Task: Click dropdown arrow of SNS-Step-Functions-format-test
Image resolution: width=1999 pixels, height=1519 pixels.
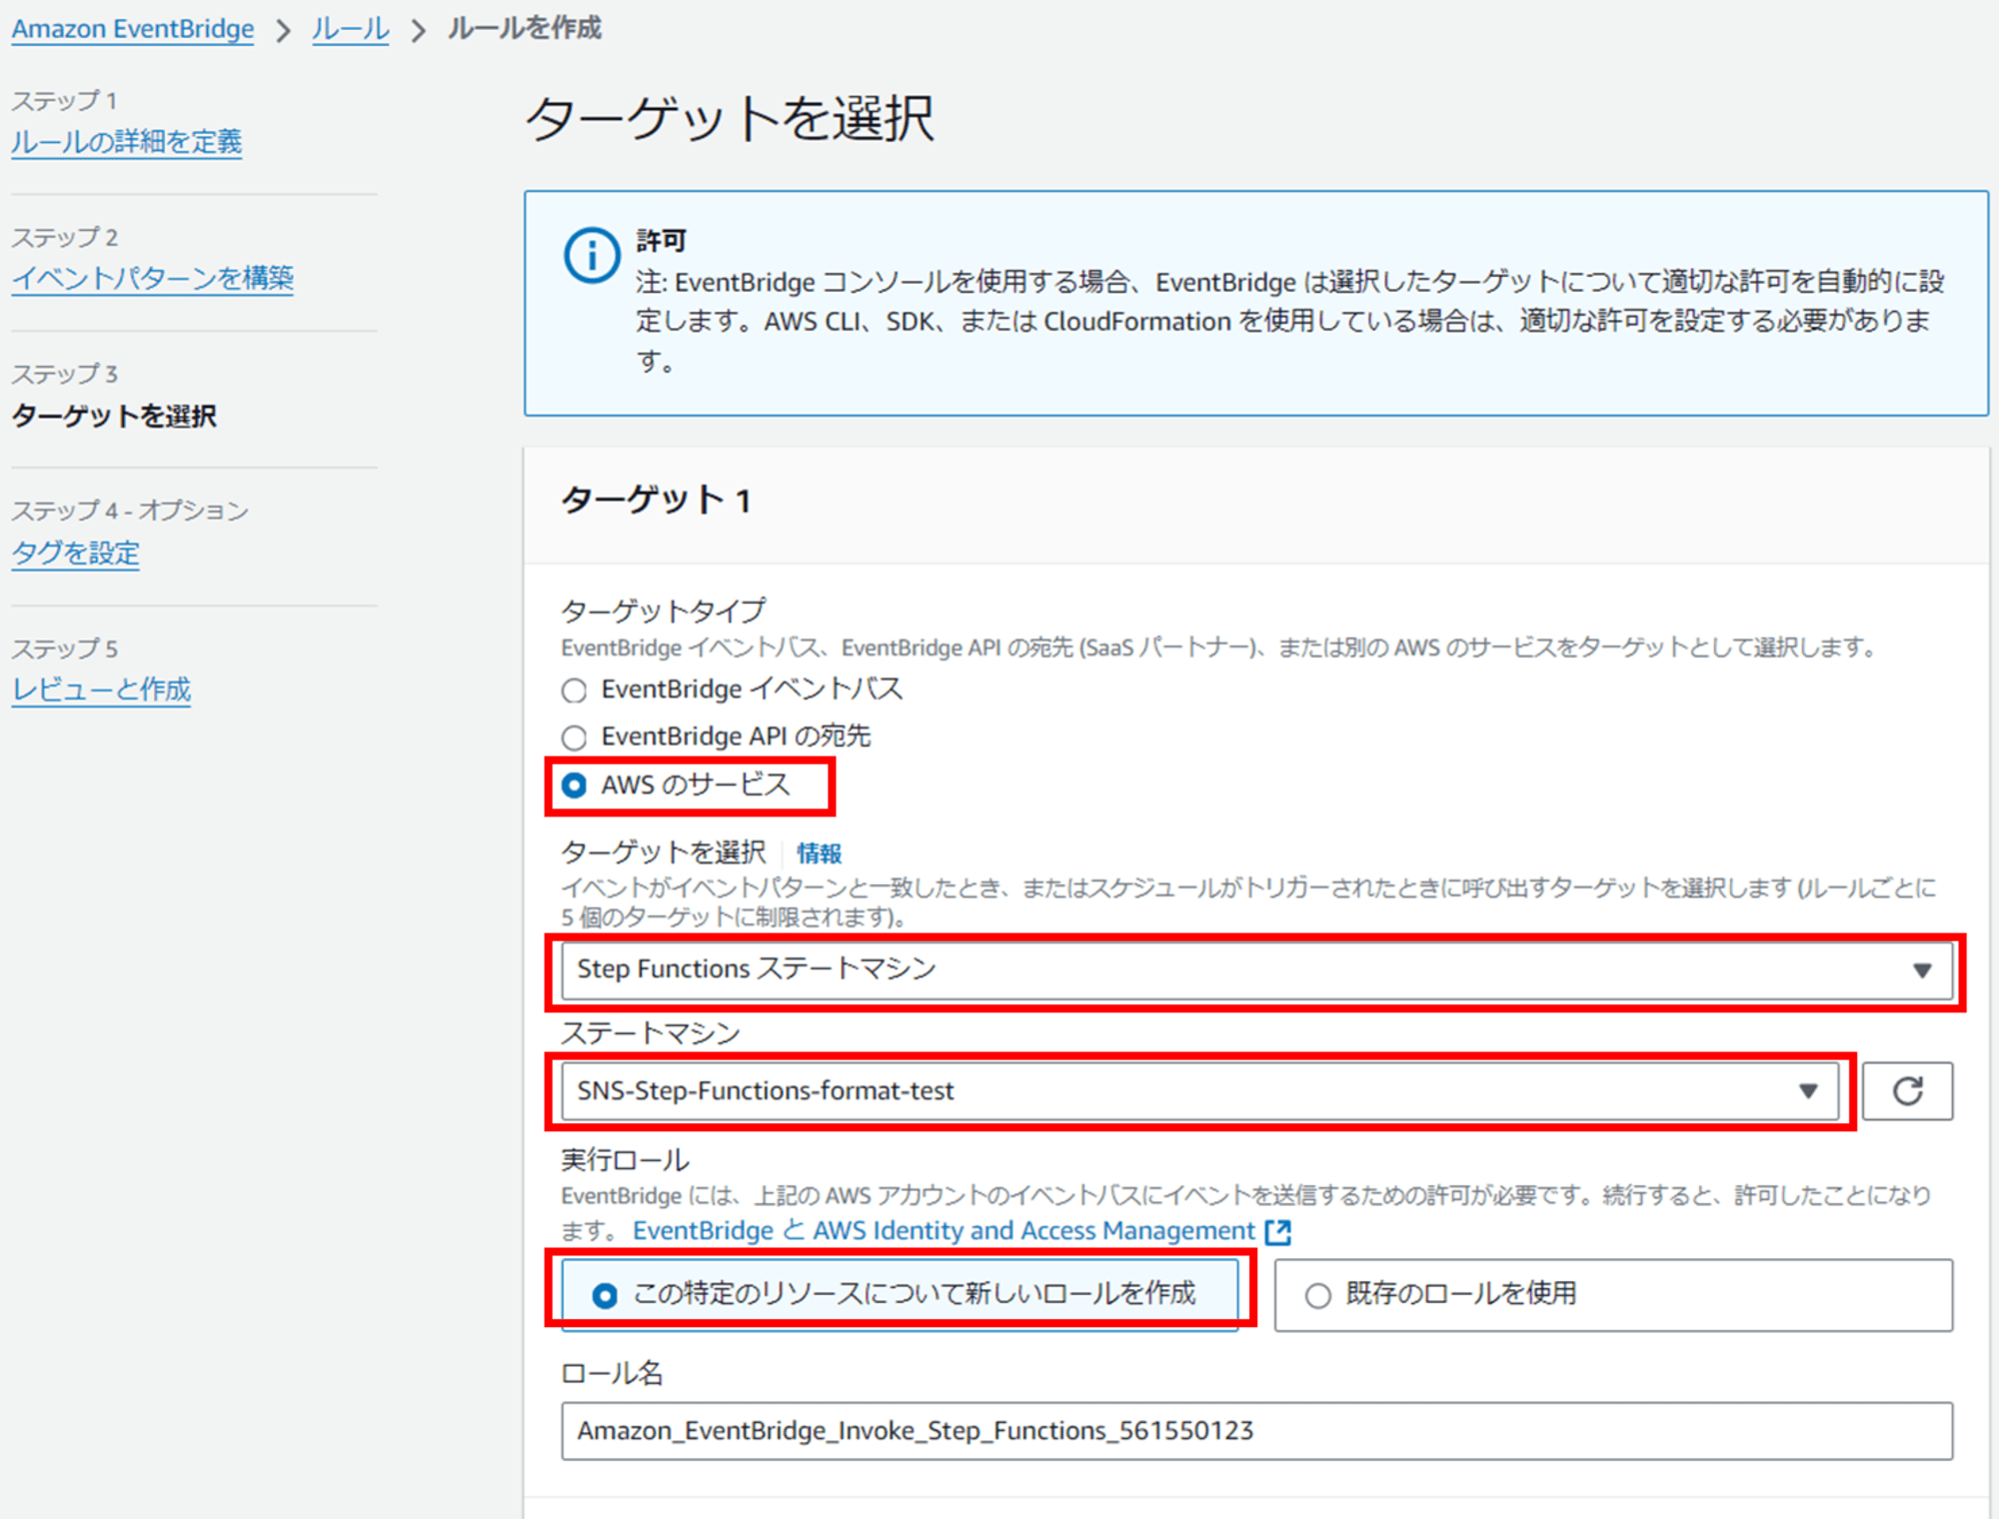Action: click(1807, 1091)
